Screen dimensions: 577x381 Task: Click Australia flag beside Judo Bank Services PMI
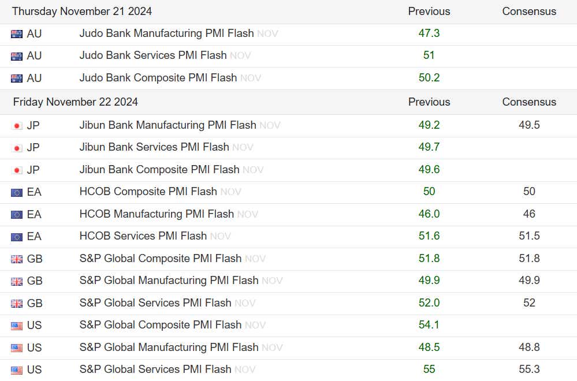pos(17,56)
